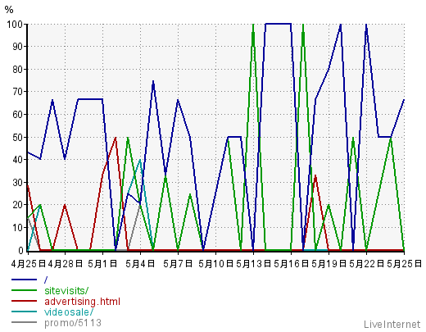This screenshot has width=426, height=332.
Task: Click the 50 value on percent axis
Action: point(17,137)
